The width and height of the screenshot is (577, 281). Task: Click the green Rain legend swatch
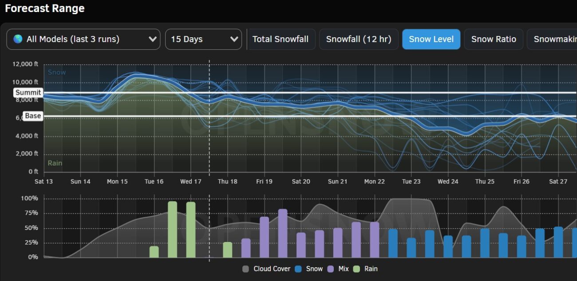(x=357, y=269)
